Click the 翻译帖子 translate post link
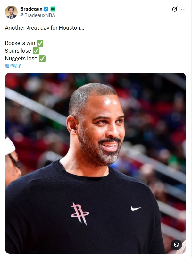Viewport: 192px width, 257px height. [13, 66]
